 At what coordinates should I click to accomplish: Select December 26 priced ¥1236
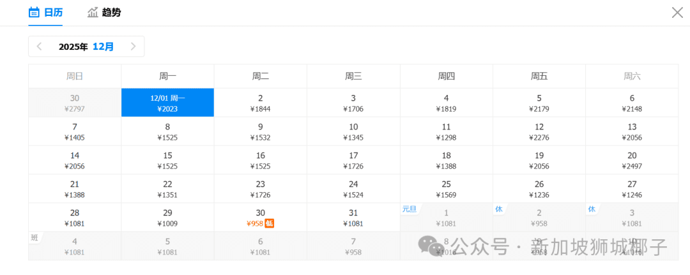tap(539, 189)
